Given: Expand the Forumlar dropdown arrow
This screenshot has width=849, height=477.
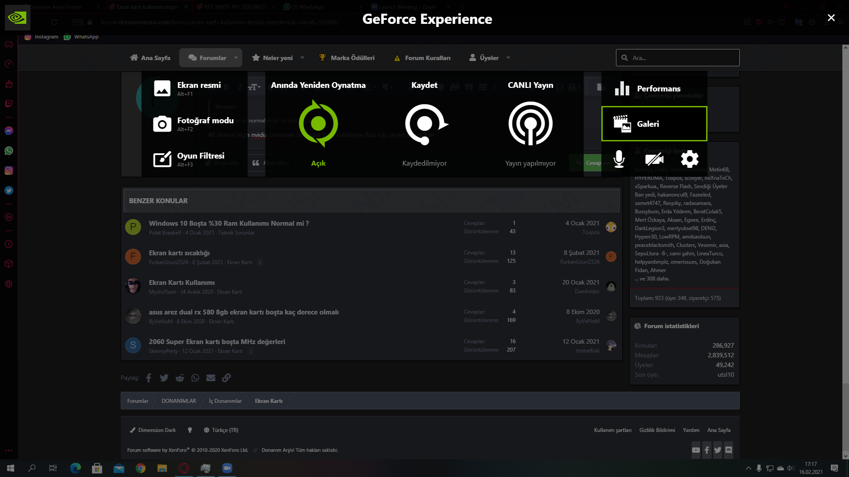Looking at the screenshot, I should point(236,58).
